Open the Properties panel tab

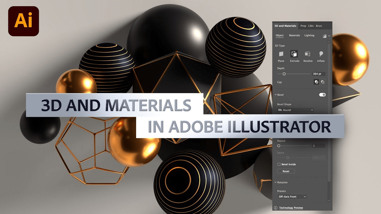303,26
